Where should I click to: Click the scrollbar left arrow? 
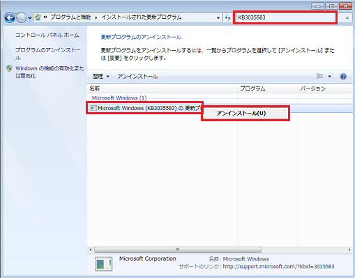(91, 249)
